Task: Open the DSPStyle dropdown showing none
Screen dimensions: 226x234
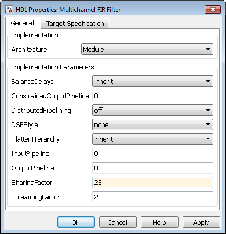Action: point(153,124)
